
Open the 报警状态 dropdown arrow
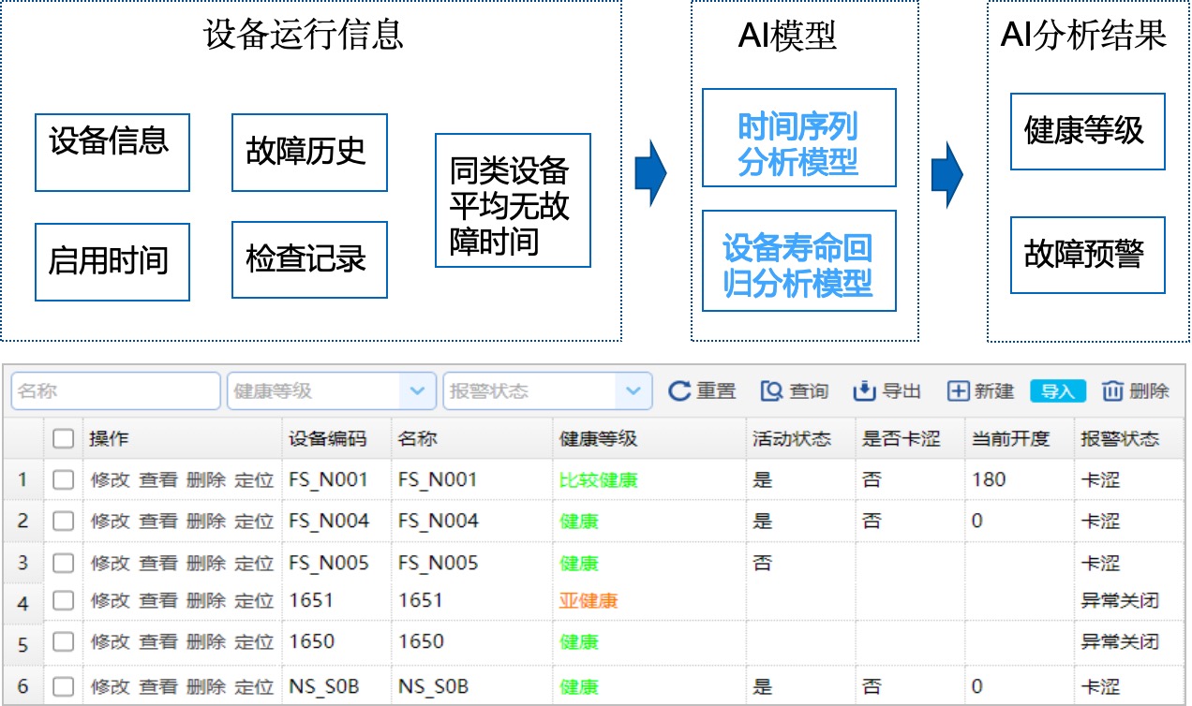(633, 391)
